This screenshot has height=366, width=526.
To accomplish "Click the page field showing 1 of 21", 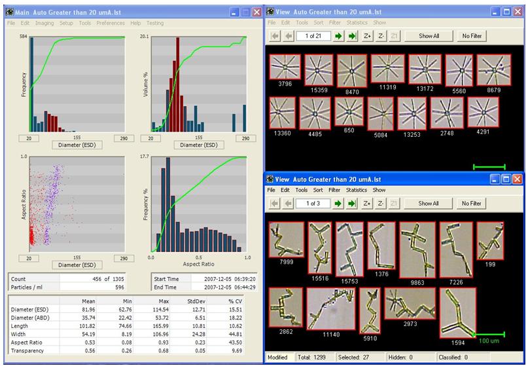I will point(313,36).
